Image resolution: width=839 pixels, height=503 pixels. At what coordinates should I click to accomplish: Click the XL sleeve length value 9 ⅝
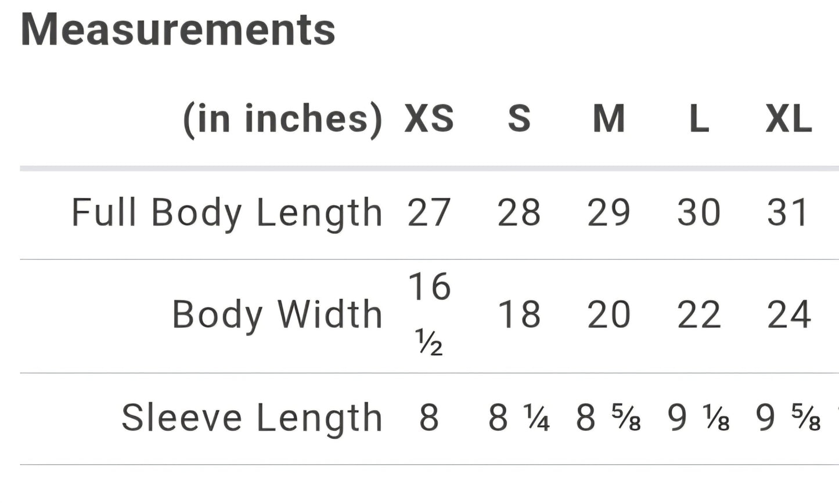click(x=788, y=418)
